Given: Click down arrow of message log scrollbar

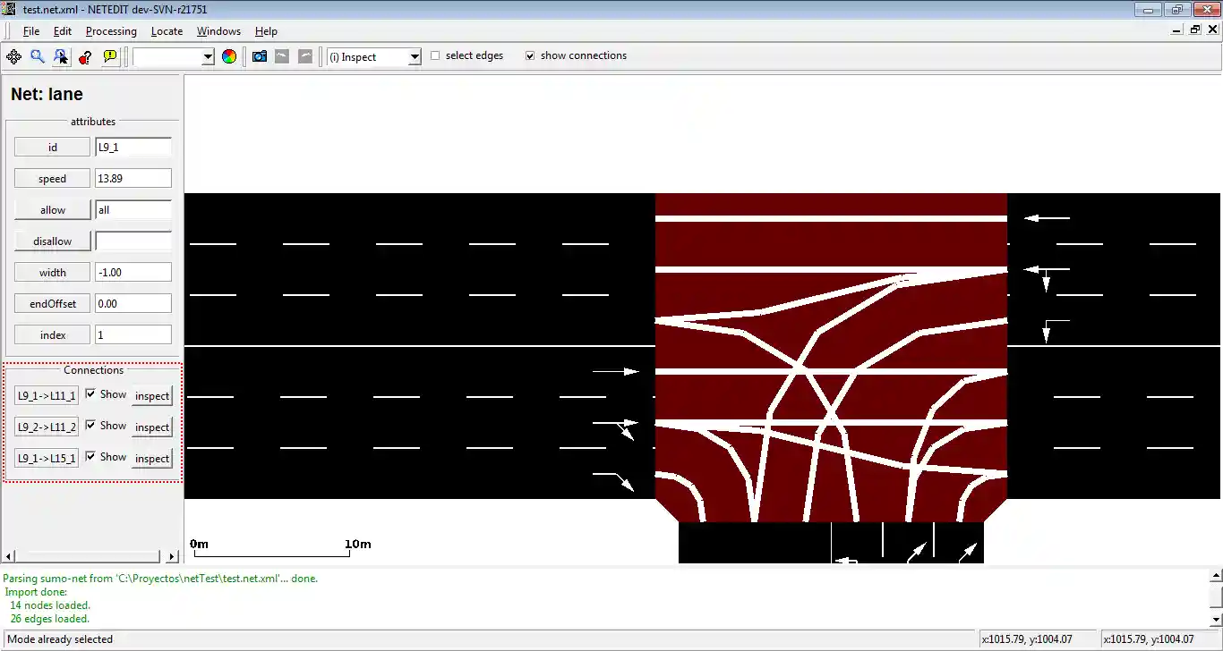Looking at the screenshot, I should coord(1216,619).
